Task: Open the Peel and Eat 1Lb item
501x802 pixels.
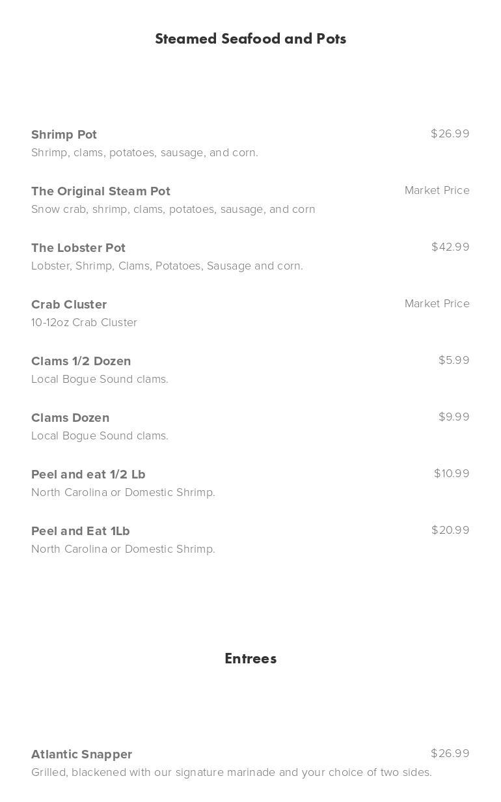Action: [x=81, y=531]
